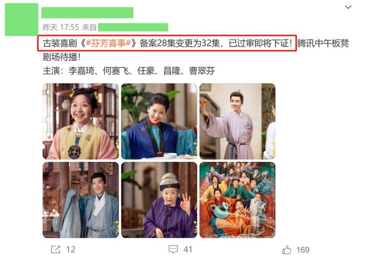This screenshot has height=256, width=368.
Task: Click the 昨天 17:55 post timestamp
Action: (x=61, y=27)
